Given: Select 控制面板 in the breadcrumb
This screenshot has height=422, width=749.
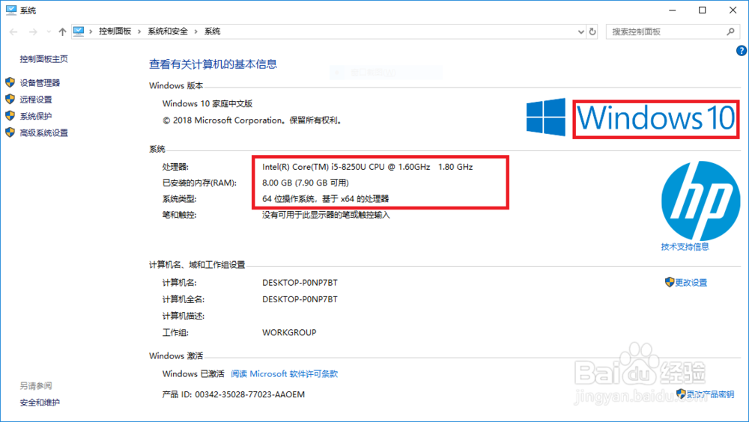Looking at the screenshot, I should 115,31.
